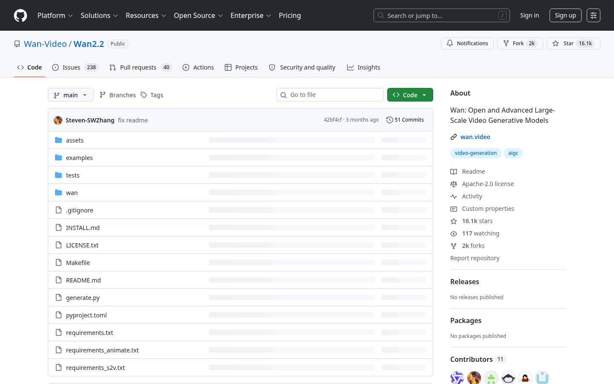
Task: Open the generate.py file
Action: pos(83,298)
